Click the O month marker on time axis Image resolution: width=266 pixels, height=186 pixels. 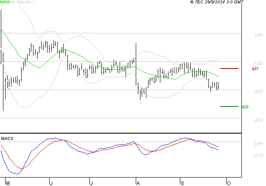(x=229, y=183)
